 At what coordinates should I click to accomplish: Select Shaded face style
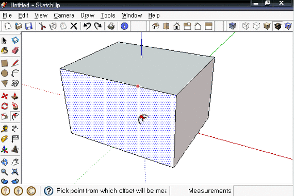(x=267, y=26)
